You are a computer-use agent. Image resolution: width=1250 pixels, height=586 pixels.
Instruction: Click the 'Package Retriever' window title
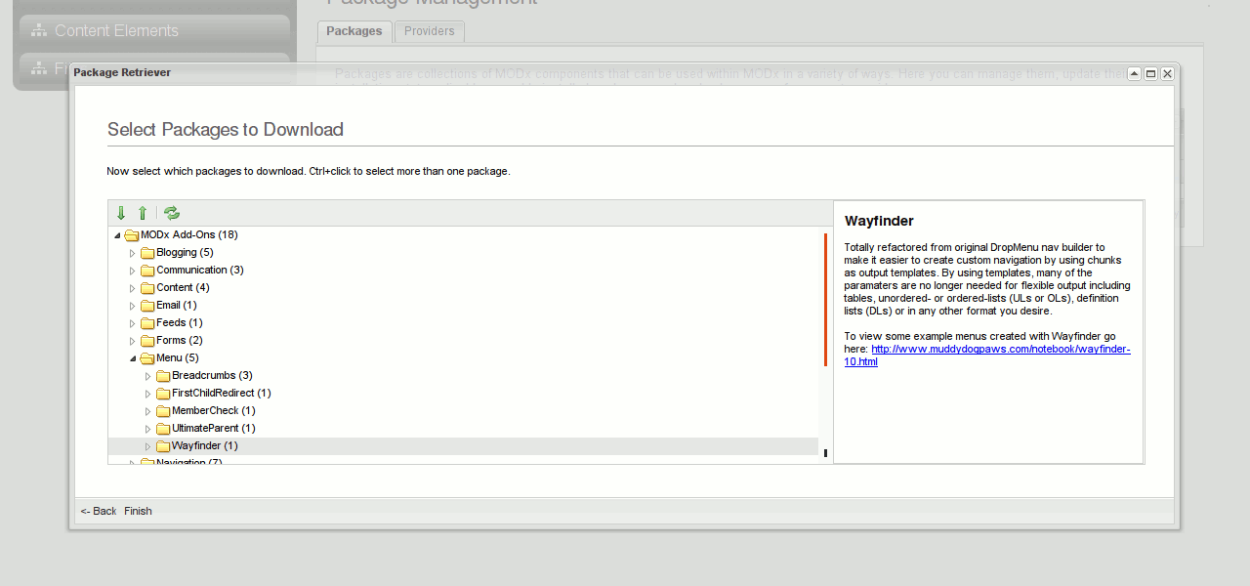pyautogui.click(x=122, y=72)
